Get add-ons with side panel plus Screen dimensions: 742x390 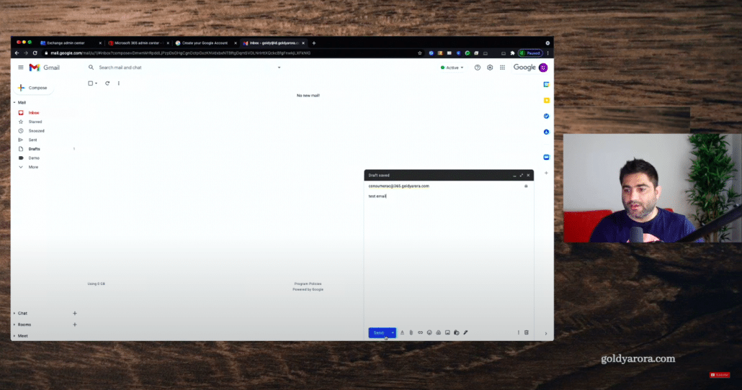pos(546,173)
